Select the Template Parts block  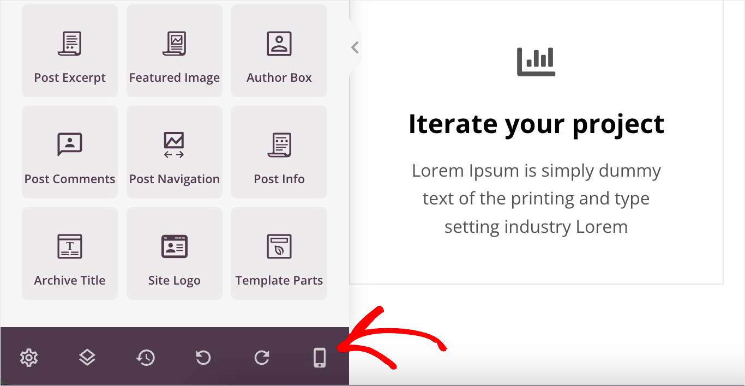(279, 254)
